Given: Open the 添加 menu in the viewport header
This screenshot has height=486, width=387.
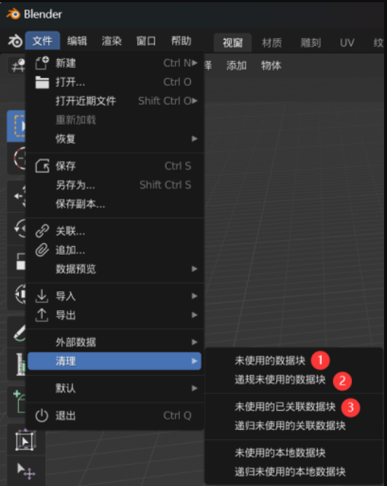Looking at the screenshot, I should [x=237, y=66].
